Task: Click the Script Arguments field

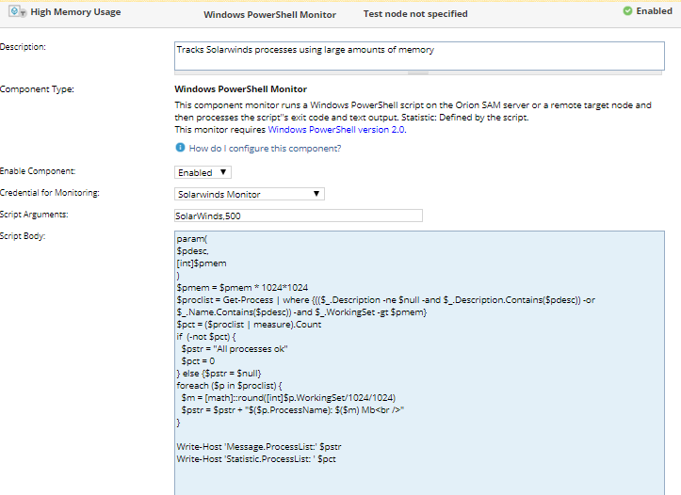Action: coord(299,216)
